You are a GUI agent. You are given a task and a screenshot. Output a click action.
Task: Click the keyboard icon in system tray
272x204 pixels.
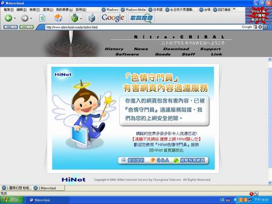click(228, 200)
